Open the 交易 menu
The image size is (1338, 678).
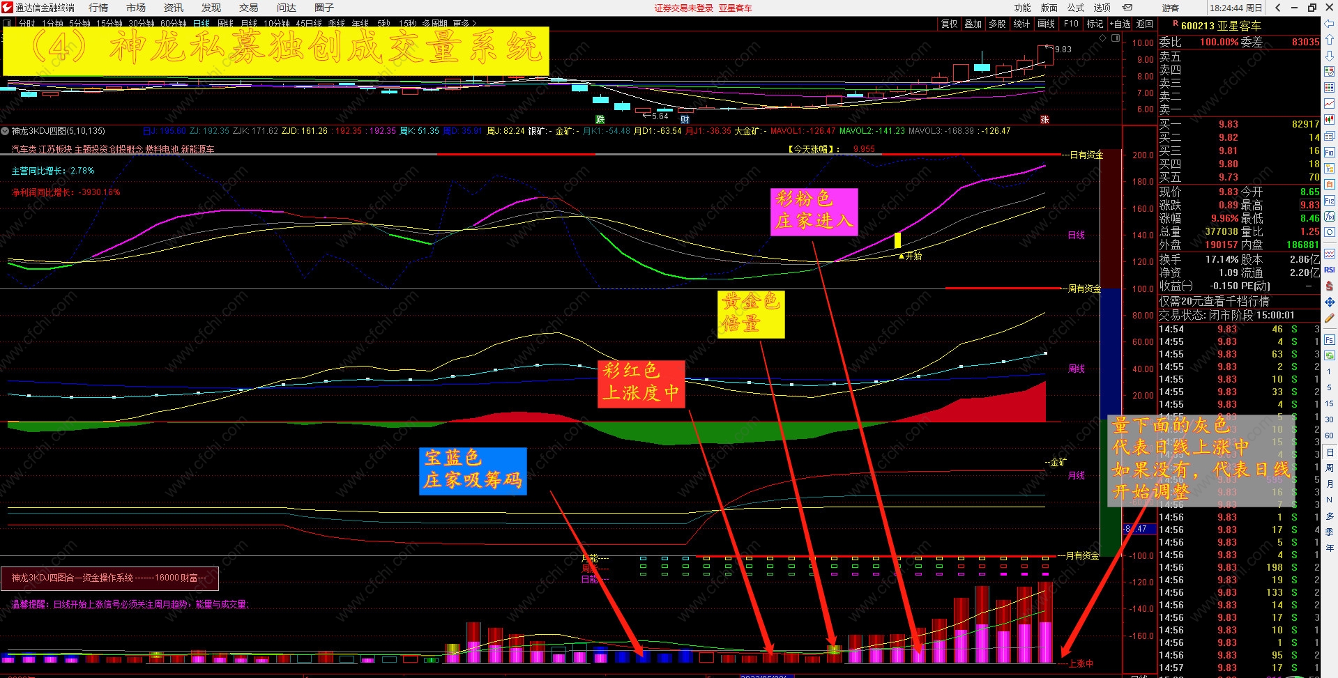(x=249, y=8)
